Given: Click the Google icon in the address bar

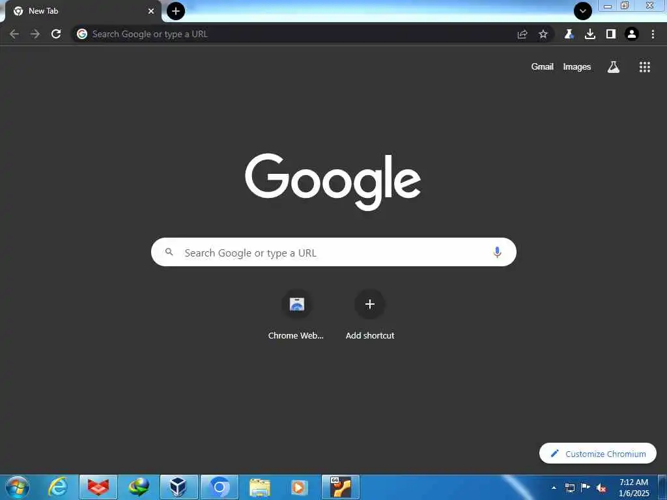Looking at the screenshot, I should tap(82, 34).
